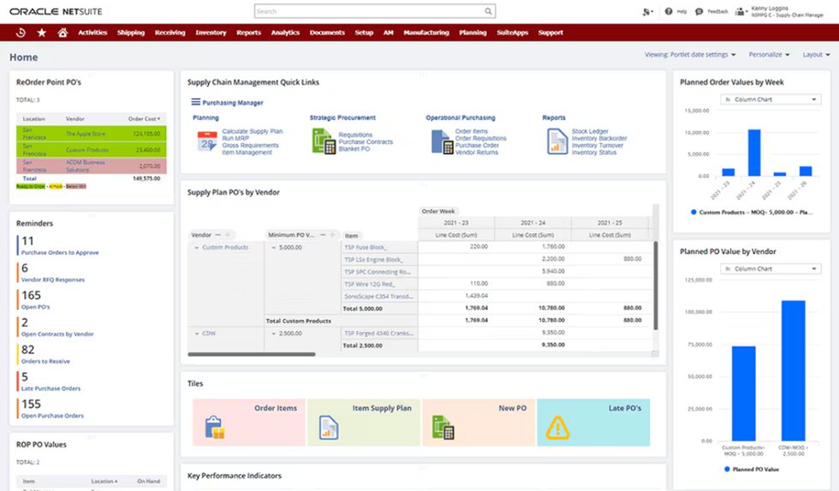Toggle Planned PO Value legend swatch
Viewport: 839px width, 491px height.
tap(729, 470)
